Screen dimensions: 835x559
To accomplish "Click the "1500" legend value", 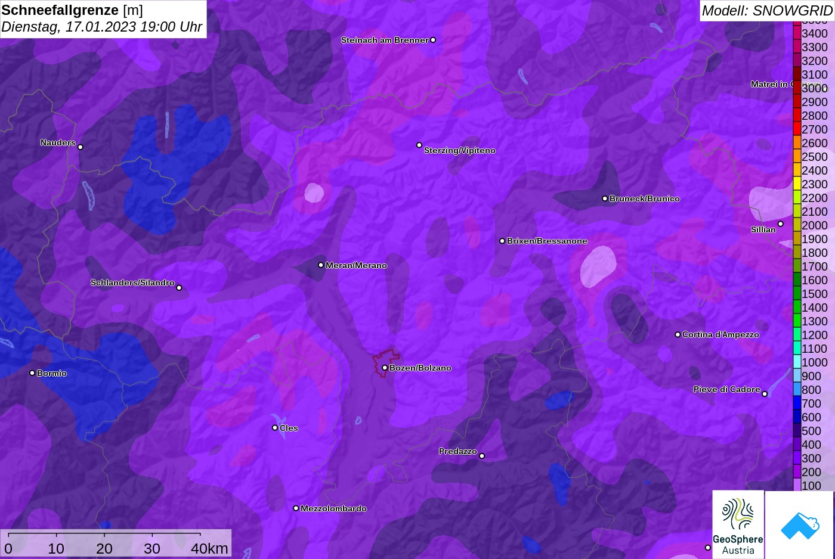I will (x=815, y=294).
